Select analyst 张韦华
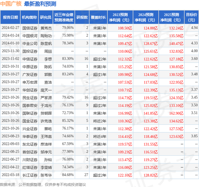 pos(46,175)
